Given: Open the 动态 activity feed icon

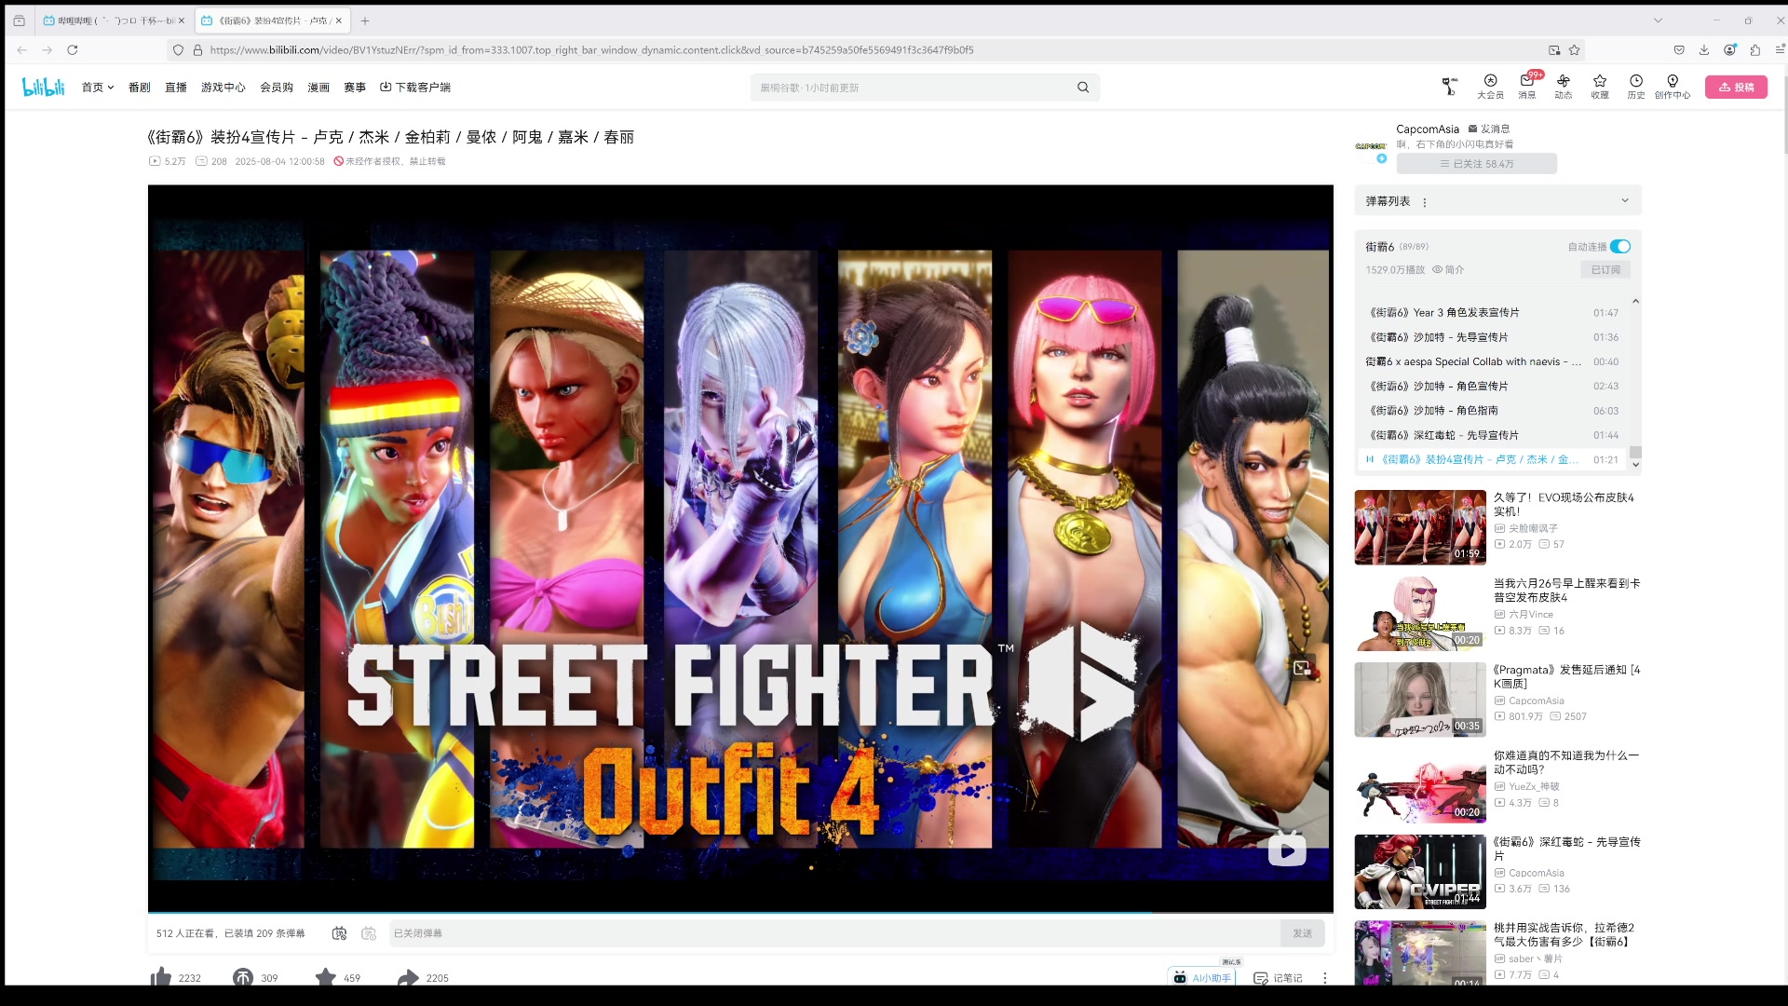Looking at the screenshot, I should (x=1563, y=86).
